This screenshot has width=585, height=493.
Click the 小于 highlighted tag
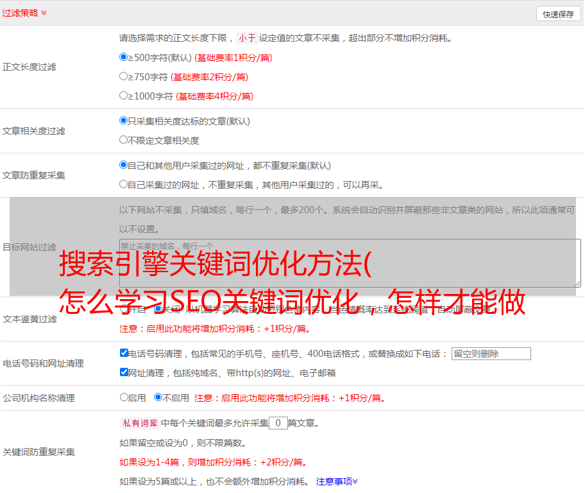tap(247, 38)
